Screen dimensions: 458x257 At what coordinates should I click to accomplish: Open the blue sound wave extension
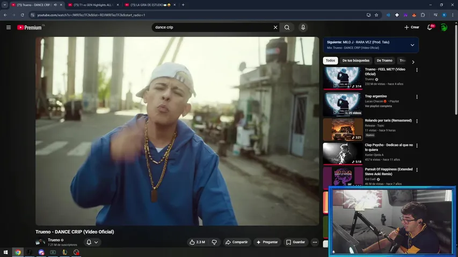(x=388, y=15)
